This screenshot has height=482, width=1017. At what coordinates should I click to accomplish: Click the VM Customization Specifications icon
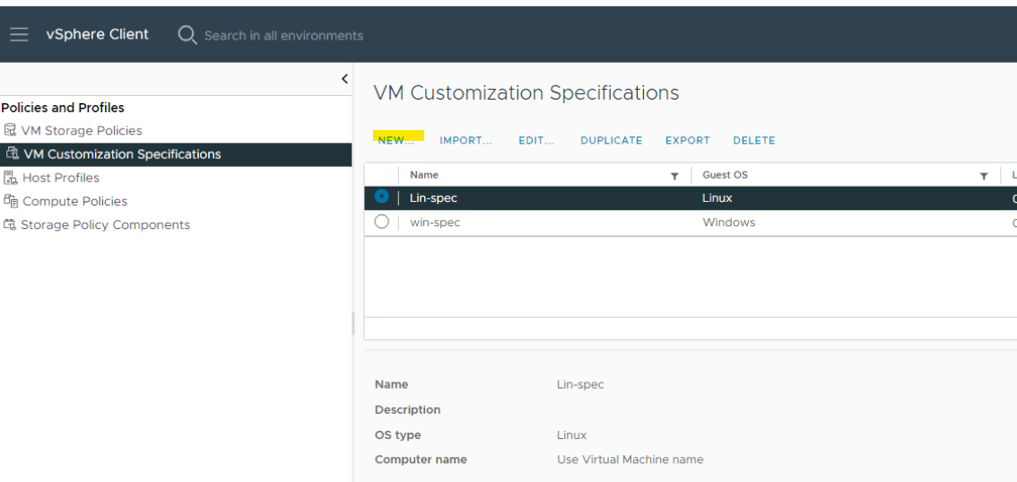(12, 153)
